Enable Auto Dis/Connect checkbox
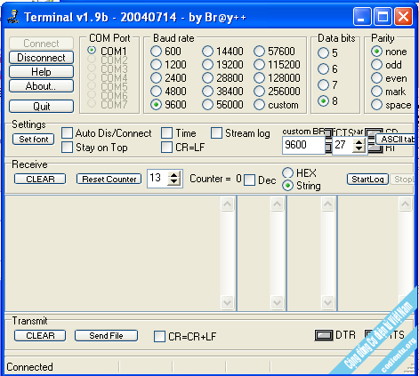The height and width of the screenshot is (376, 419). click(67, 133)
